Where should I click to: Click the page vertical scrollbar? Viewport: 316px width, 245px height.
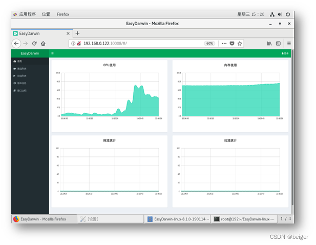pos(292,128)
